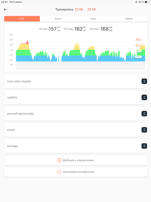Switch to the Ккал tab
The height and width of the screenshot is (202, 151).
coord(93,19)
